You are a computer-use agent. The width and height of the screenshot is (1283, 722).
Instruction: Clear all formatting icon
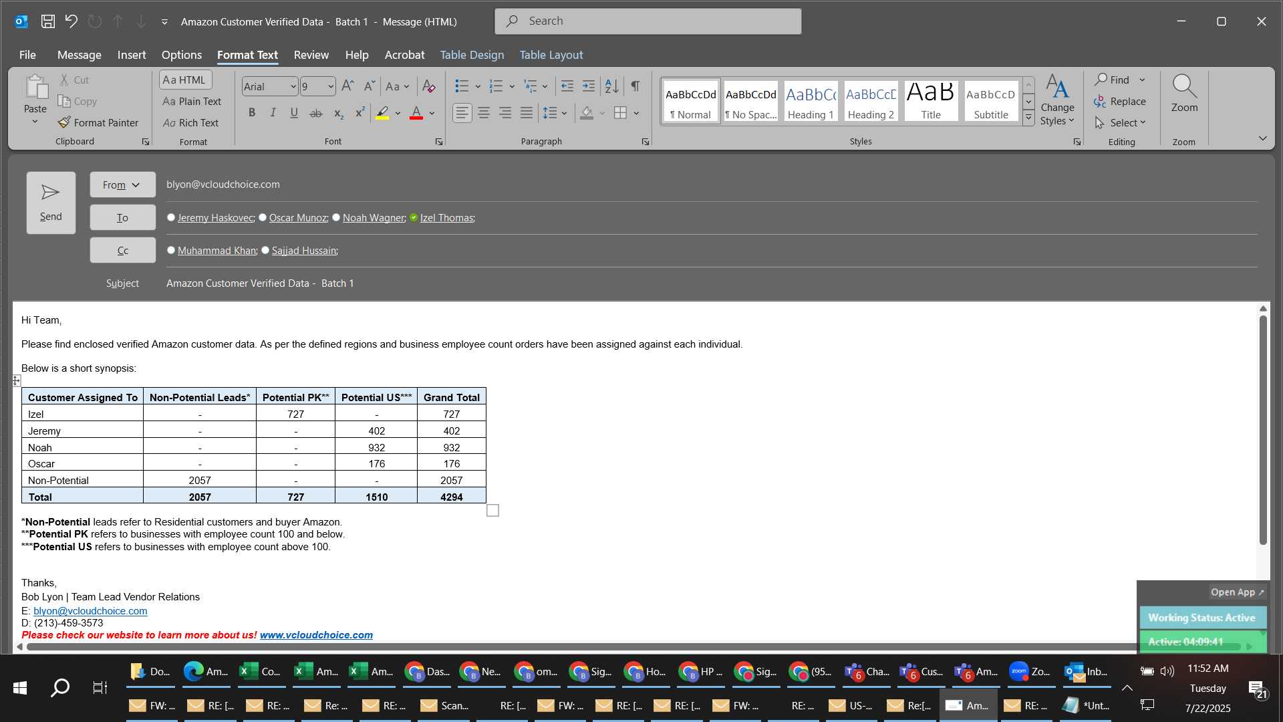tap(429, 86)
